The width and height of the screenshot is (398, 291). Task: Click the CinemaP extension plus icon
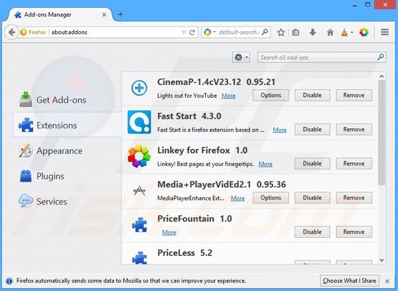pos(139,88)
